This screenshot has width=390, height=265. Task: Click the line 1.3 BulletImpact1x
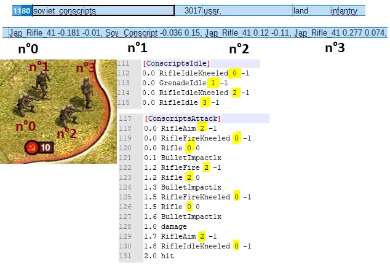click(x=183, y=187)
